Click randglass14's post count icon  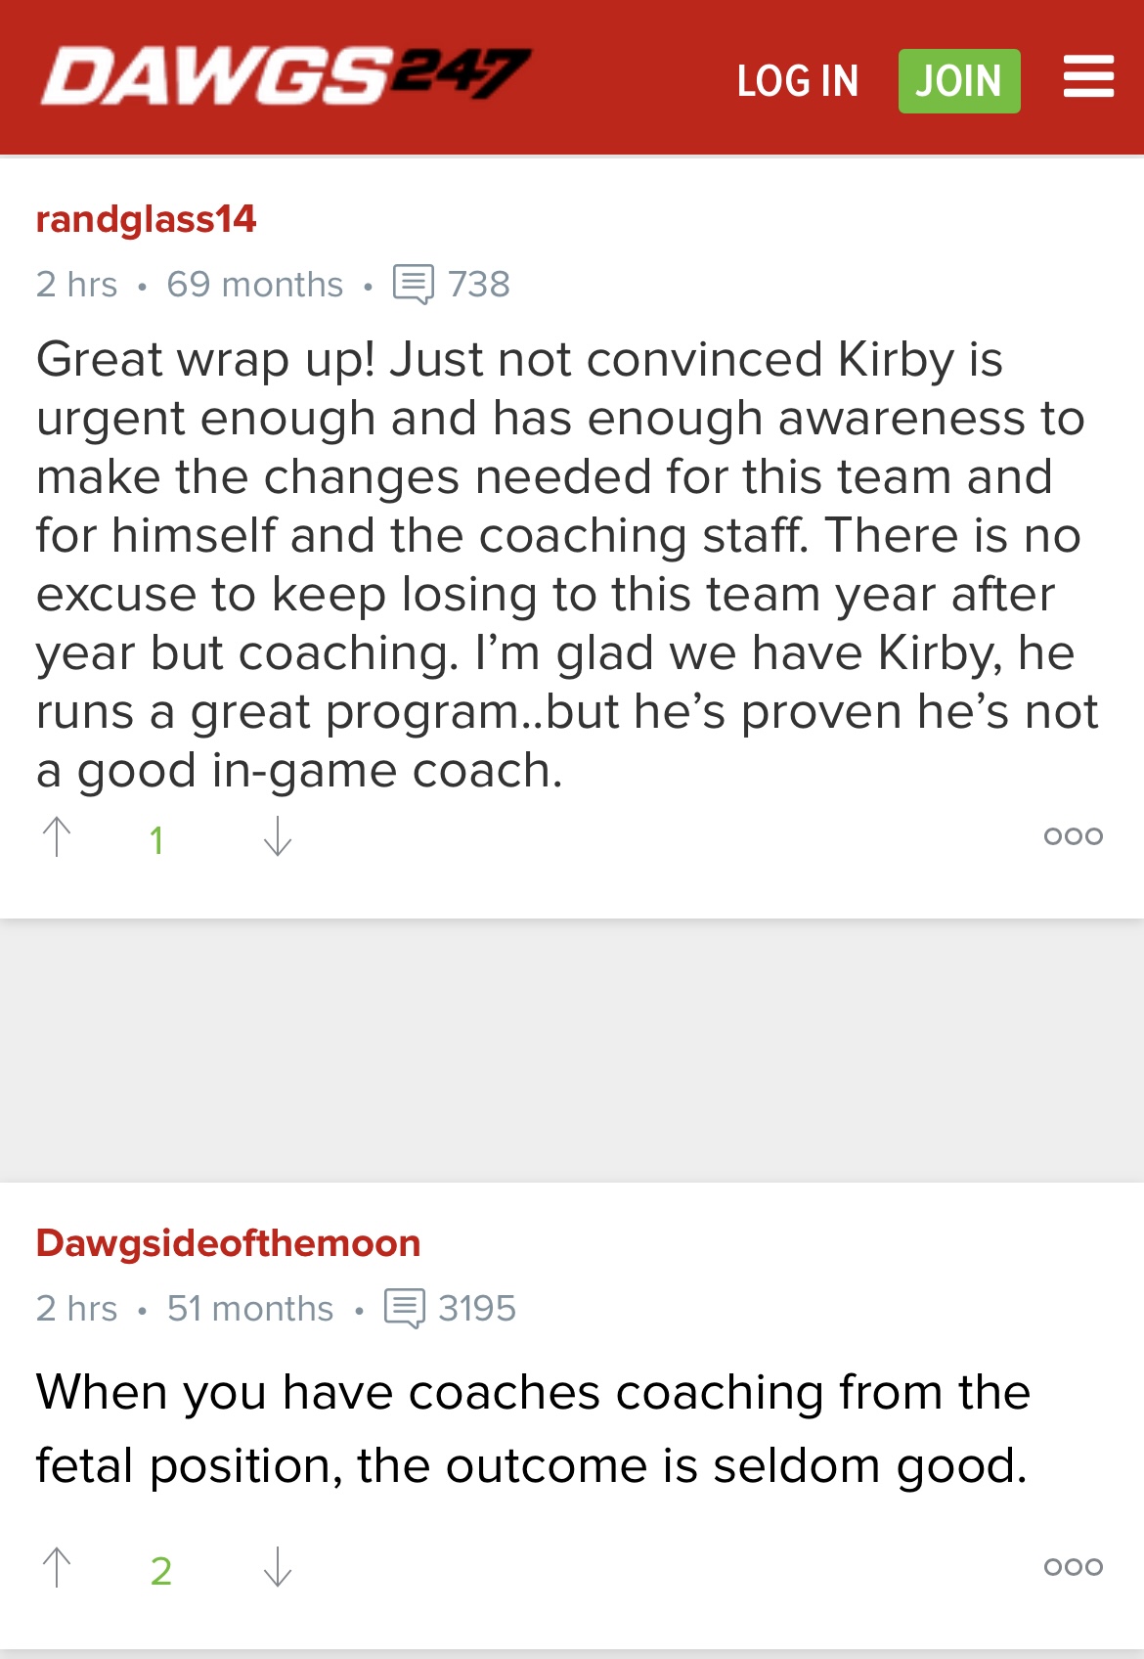tap(413, 285)
